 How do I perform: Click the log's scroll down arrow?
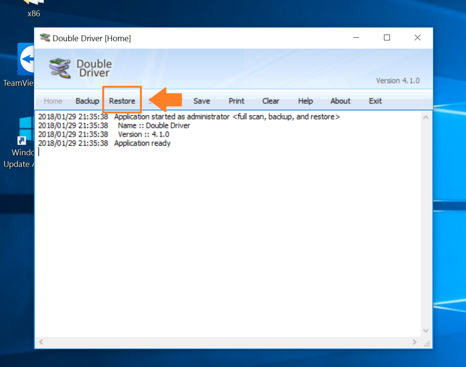pyautogui.click(x=425, y=331)
